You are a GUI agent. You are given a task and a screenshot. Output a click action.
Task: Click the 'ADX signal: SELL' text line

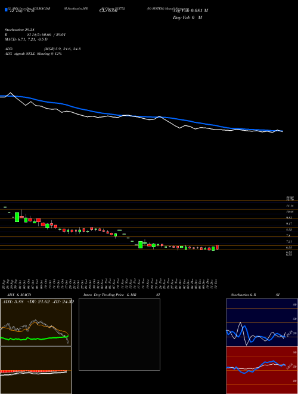[x=33, y=54]
